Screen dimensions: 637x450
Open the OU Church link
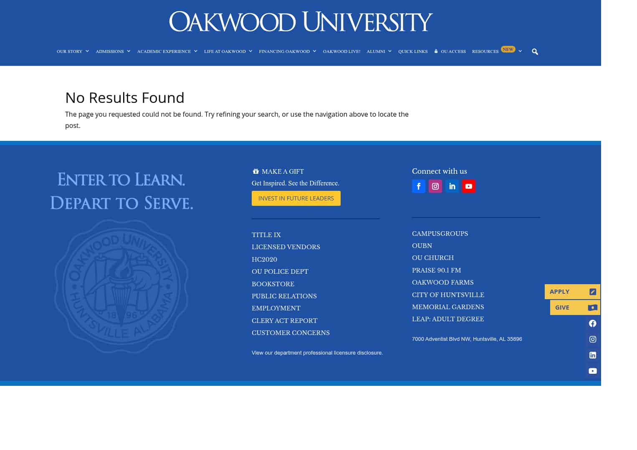click(433, 258)
